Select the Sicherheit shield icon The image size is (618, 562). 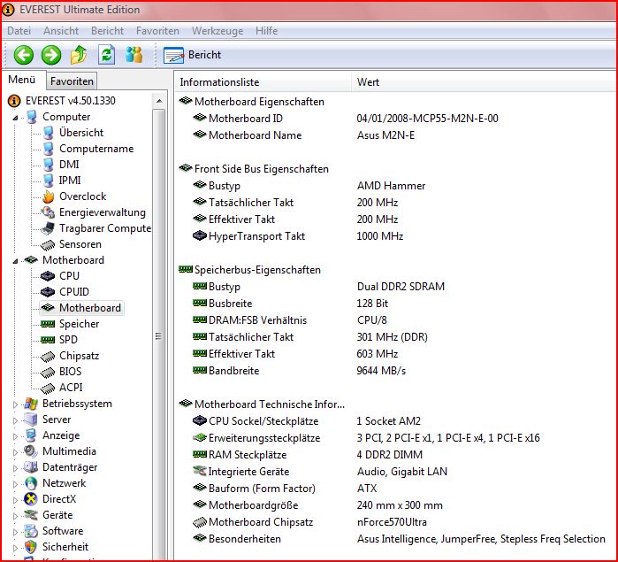coord(30,547)
